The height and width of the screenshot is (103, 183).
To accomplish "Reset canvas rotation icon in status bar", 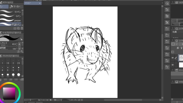I will 79,100.
